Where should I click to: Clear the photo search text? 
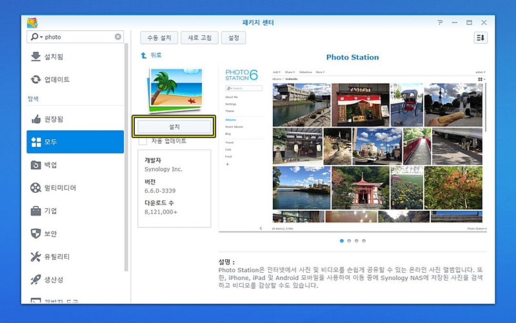[x=118, y=37]
